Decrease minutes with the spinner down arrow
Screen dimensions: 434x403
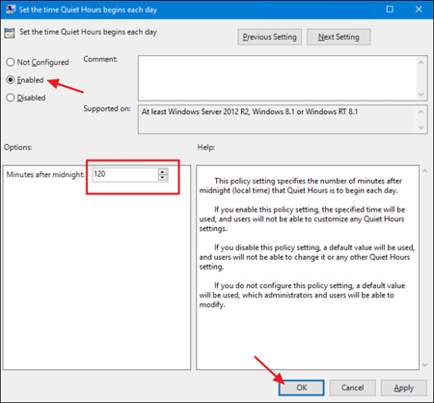(163, 178)
